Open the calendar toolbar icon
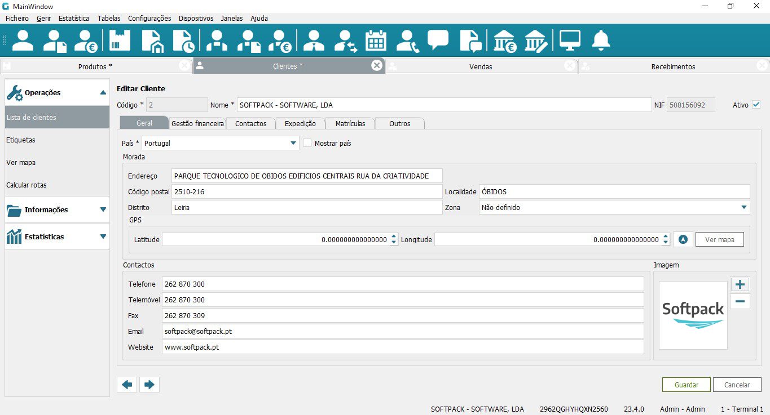770x415 pixels. click(376, 41)
